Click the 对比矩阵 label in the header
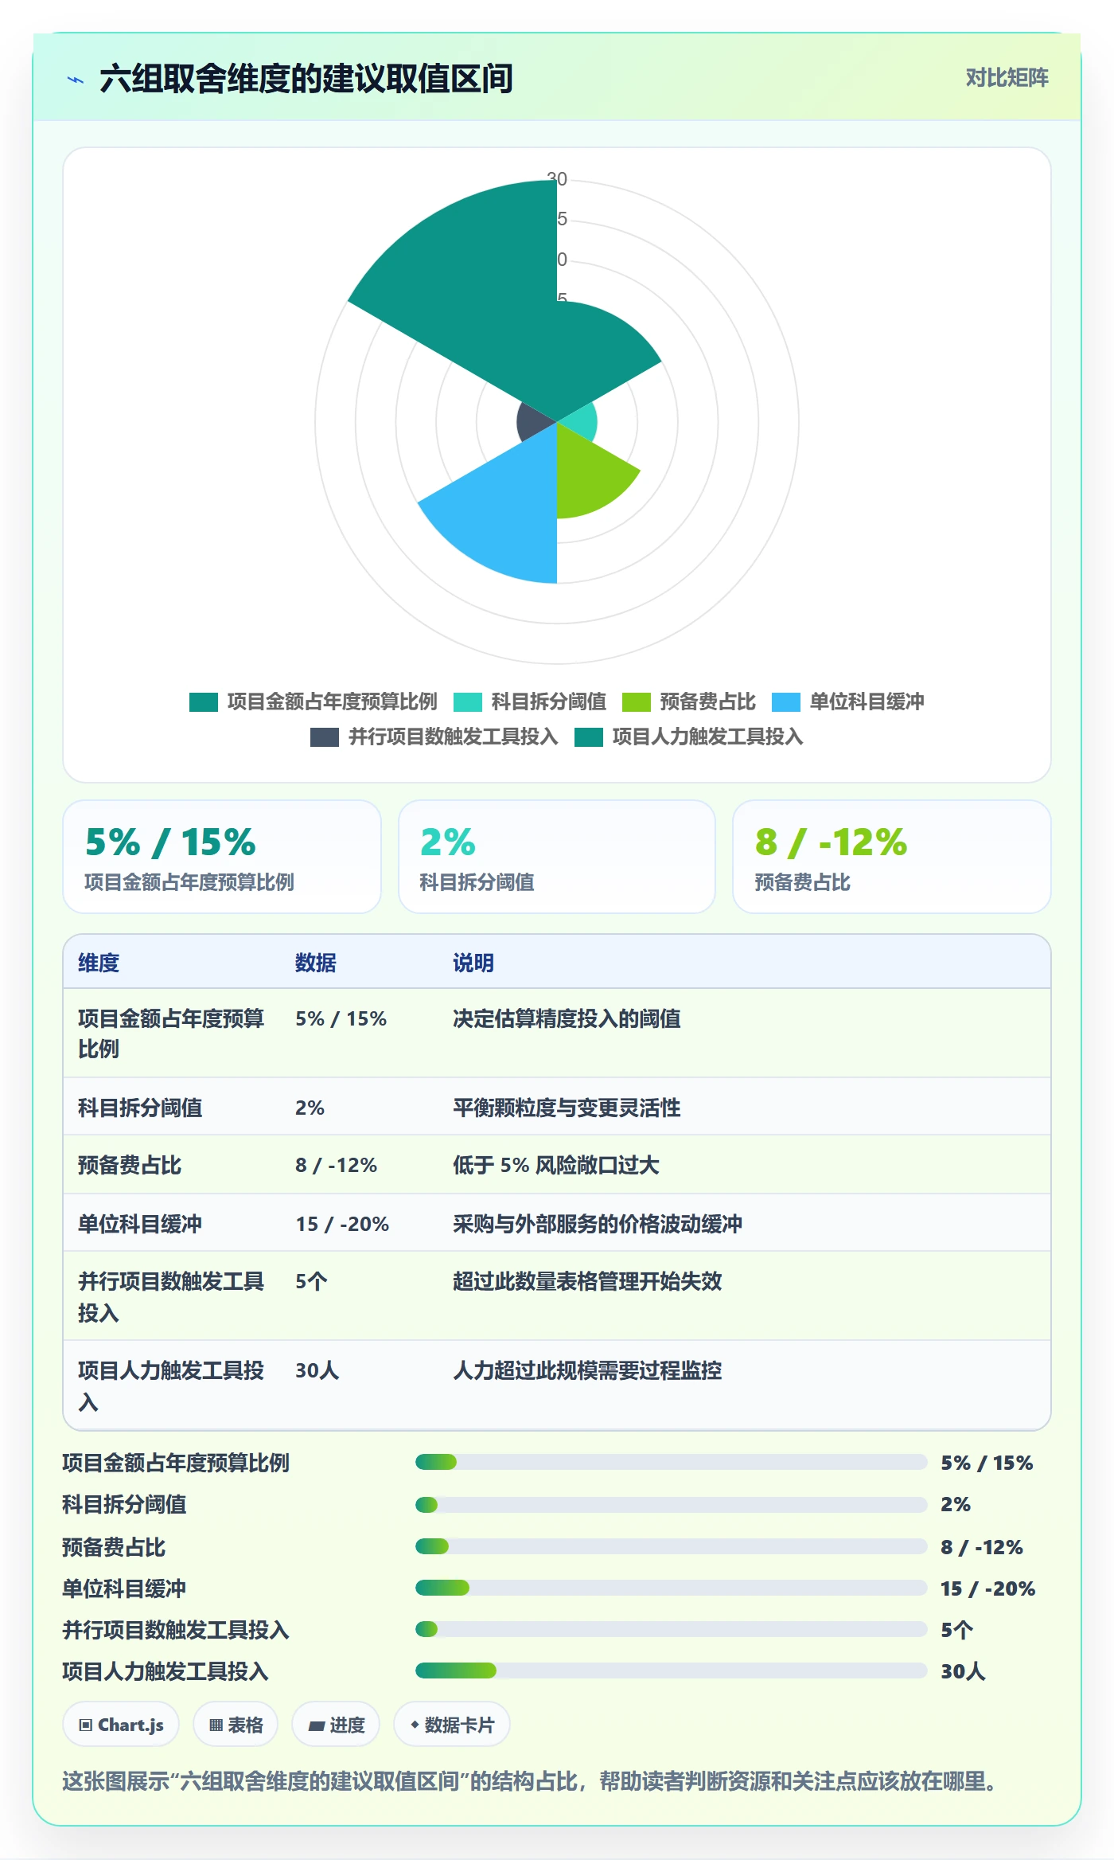This screenshot has height=1860, width=1114. click(x=1007, y=77)
